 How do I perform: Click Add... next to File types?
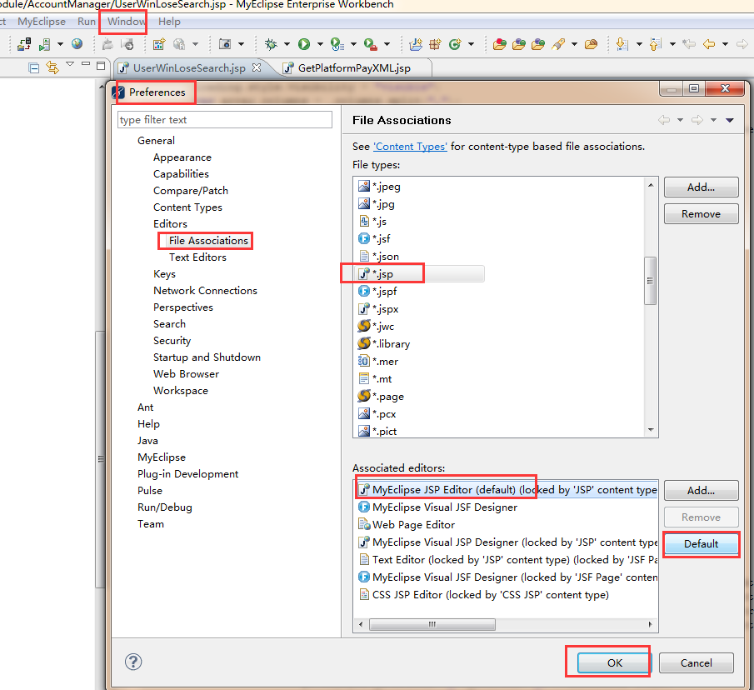point(702,187)
